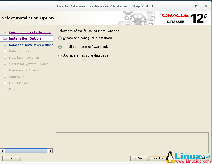Click the left scrollbar arrow icon
The image size is (212, 164).
point(2,150)
